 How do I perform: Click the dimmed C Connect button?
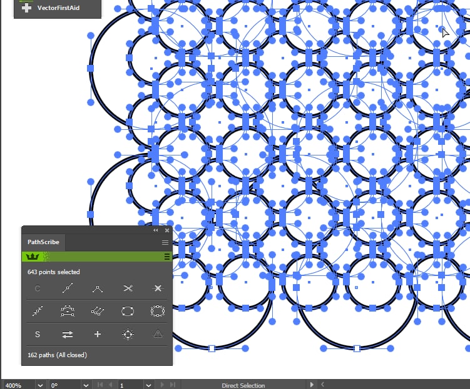point(38,288)
